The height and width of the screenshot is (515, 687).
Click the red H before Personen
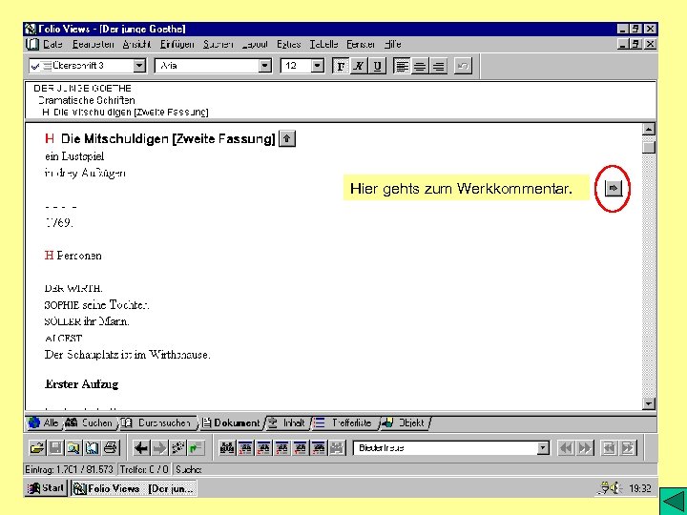point(49,256)
